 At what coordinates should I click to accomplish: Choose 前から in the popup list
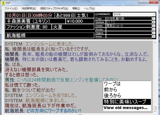(127, 90)
